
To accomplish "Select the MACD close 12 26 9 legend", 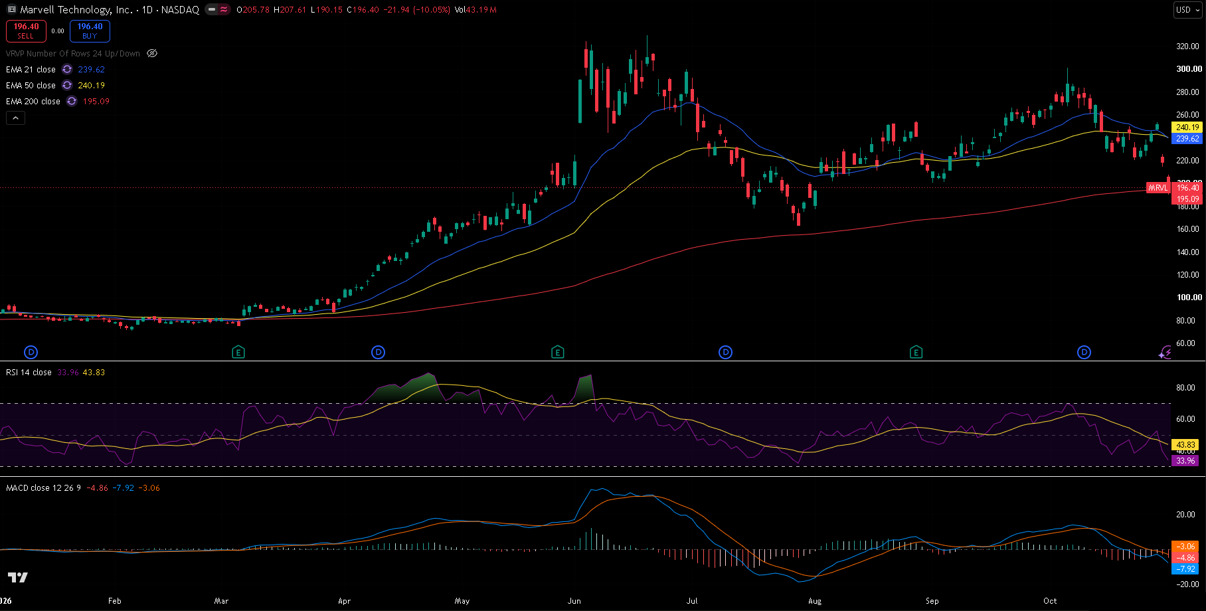I will click(x=43, y=488).
